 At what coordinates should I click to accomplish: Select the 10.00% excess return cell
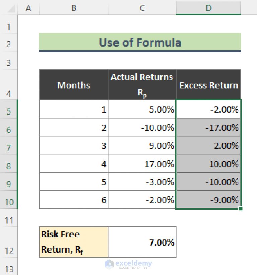[x=208, y=164]
